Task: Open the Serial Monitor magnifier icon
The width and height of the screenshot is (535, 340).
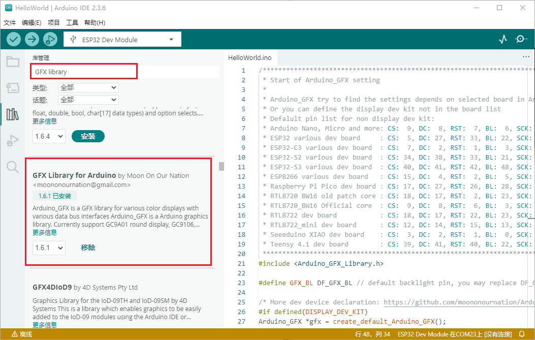Action: click(x=521, y=39)
